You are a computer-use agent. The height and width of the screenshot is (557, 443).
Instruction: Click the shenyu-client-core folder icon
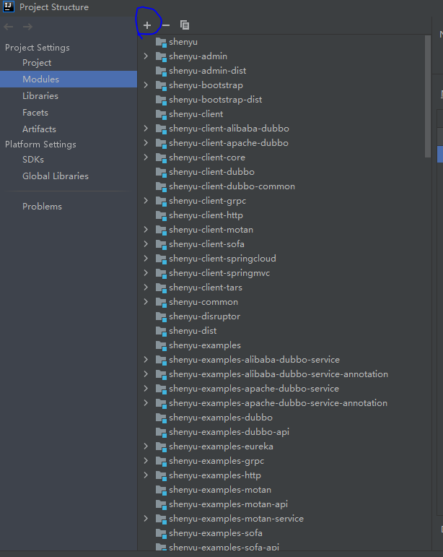click(161, 157)
